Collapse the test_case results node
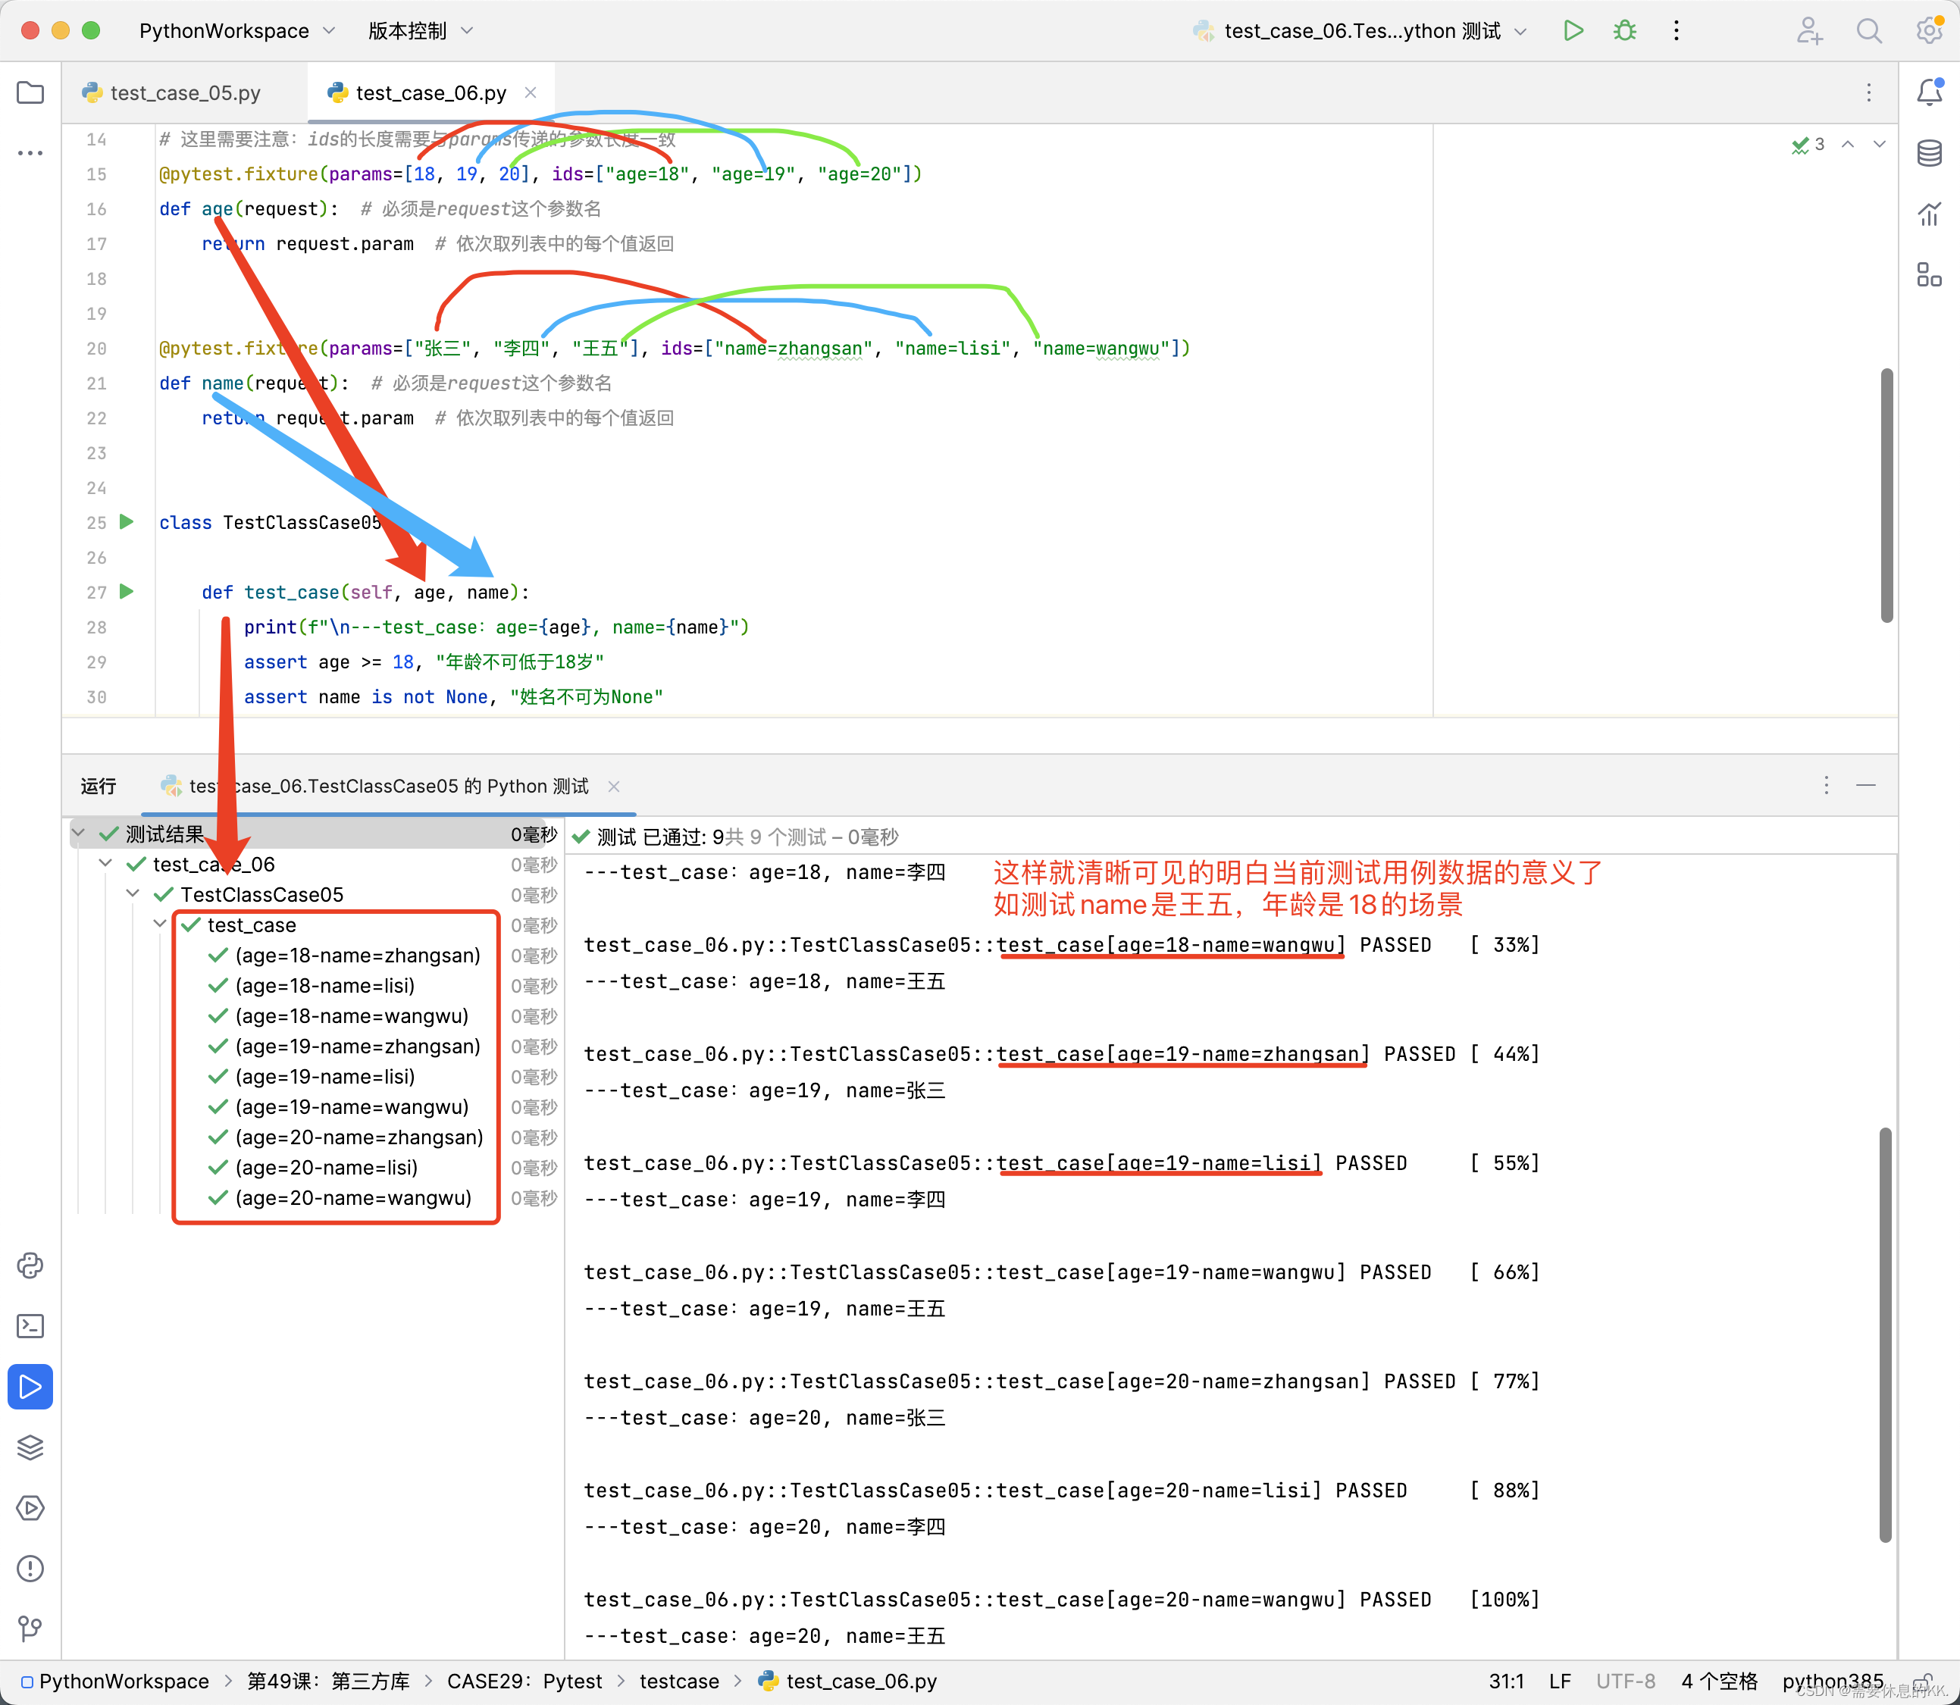This screenshot has height=1705, width=1960. (x=160, y=924)
